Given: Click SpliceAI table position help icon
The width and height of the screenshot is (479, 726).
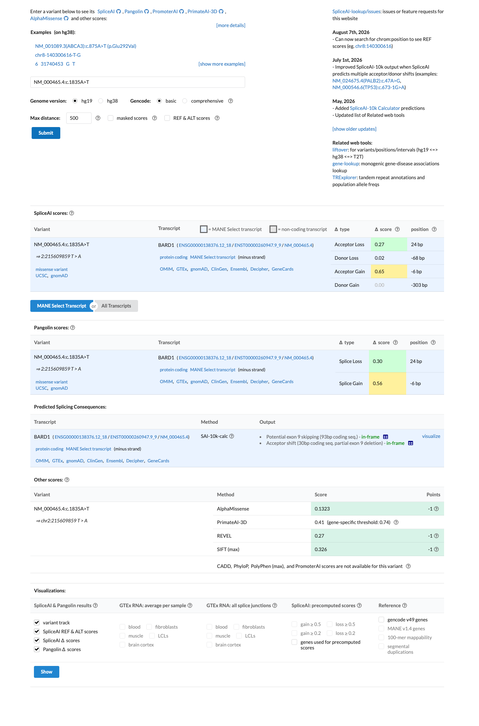Looking at the screenshot, I should (434, 229).
